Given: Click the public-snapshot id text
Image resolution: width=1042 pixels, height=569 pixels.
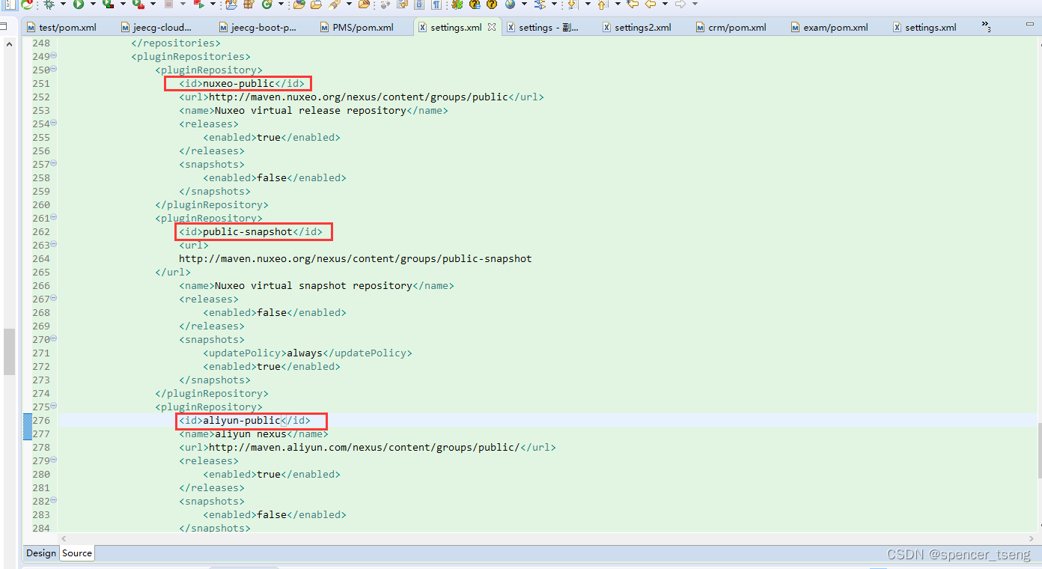Looking at the screenshot, I should click(x=248, y=231).
